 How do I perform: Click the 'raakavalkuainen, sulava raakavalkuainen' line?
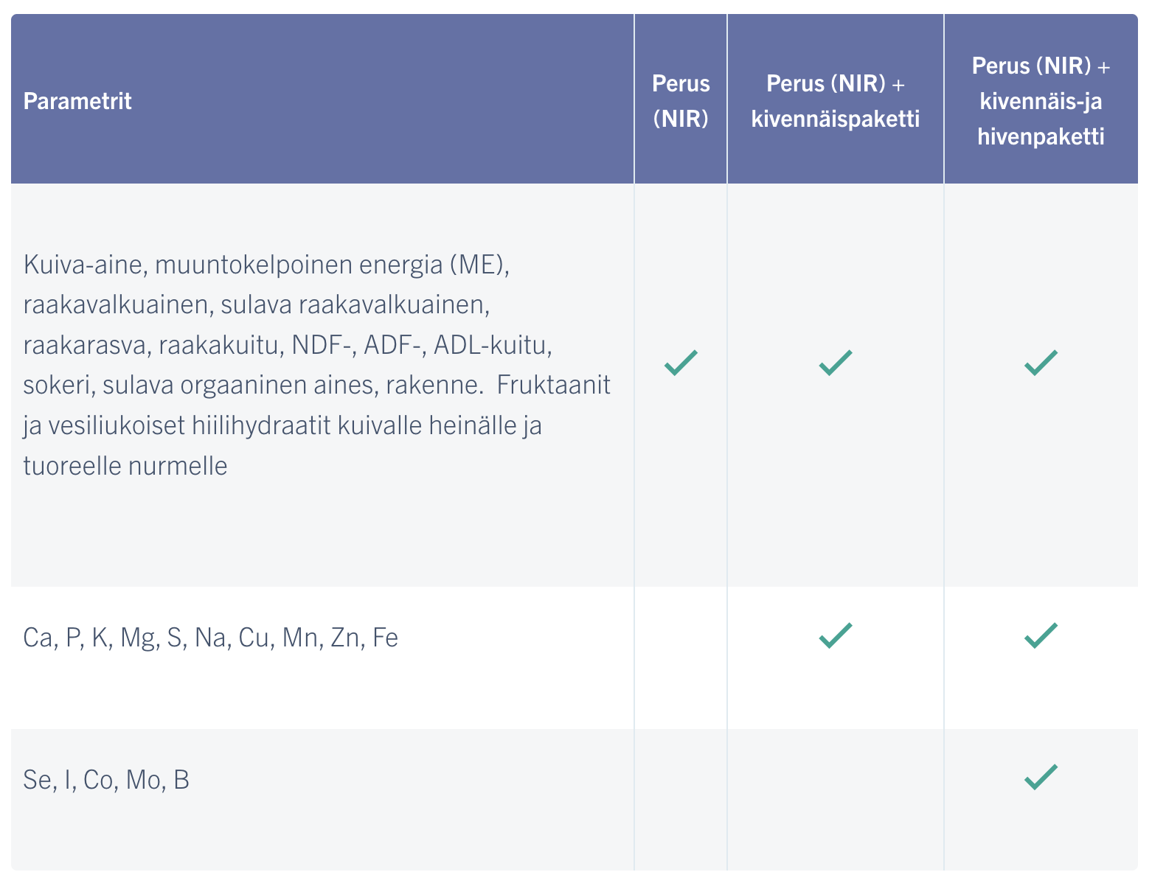tap(256, 304)
